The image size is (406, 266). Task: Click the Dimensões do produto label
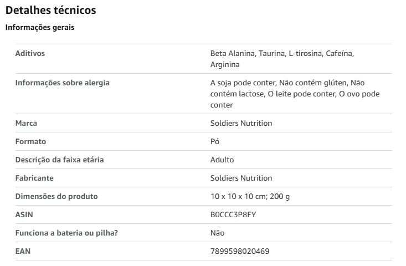click(x=56, y=197)
